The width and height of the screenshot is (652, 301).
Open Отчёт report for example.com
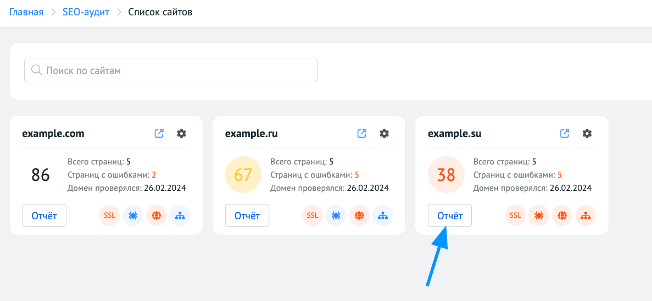tap(44, 215)
